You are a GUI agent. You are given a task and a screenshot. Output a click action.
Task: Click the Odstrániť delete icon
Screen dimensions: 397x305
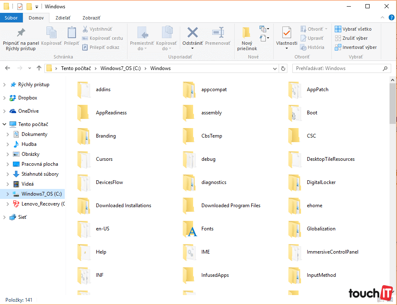pos(192,33)
